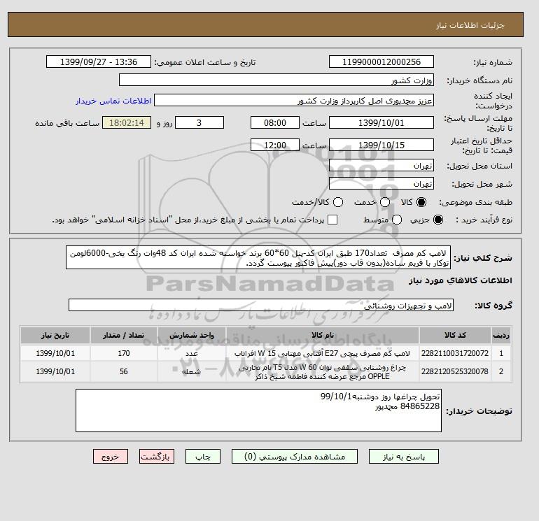Viewport: 539px width, 521px height.
Task: Click the نام کالا column header
Action: (323, 335)
